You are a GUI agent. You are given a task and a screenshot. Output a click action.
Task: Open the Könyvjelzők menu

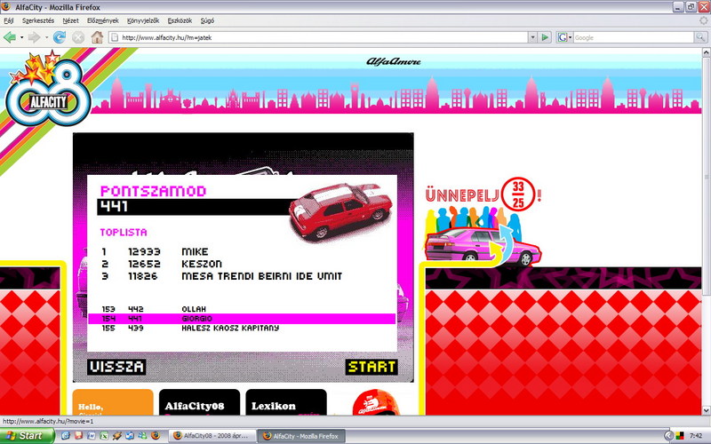point(143,20)
